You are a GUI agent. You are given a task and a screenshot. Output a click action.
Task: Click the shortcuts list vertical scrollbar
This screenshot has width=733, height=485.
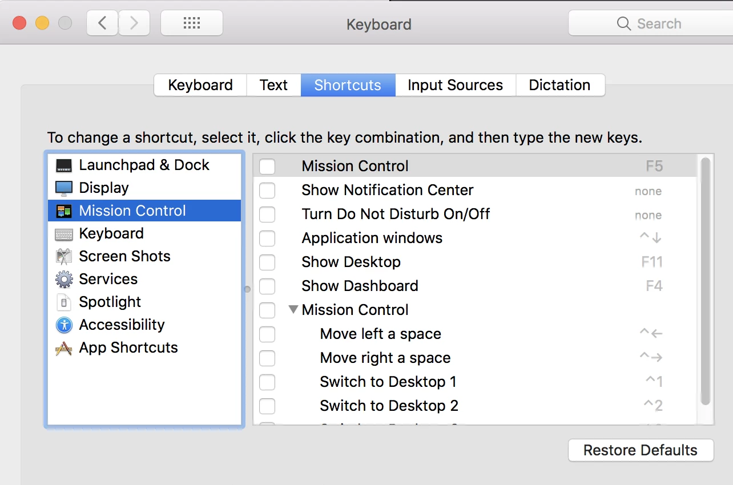point(706,281)
